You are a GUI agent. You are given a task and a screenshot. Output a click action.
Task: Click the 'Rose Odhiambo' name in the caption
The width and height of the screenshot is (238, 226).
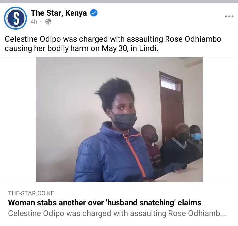(193, 39)
